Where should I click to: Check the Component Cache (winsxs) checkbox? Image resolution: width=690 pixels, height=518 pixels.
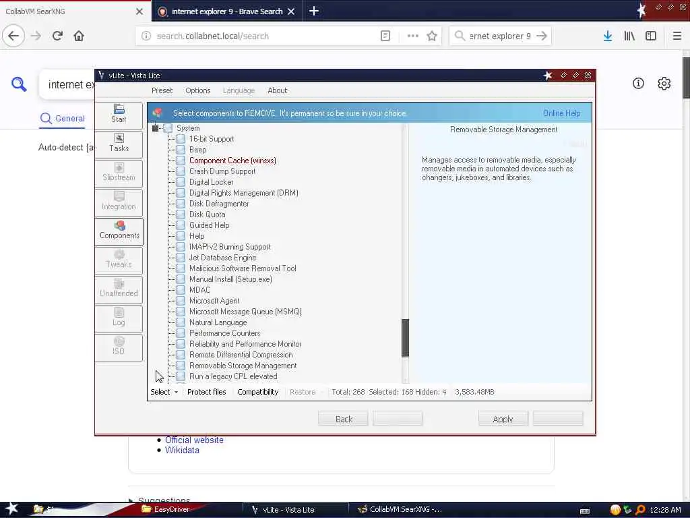(181, 161)
